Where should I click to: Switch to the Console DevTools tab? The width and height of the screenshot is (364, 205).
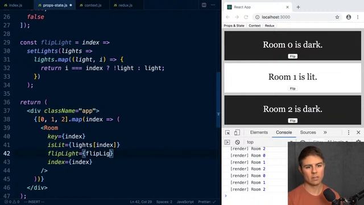point(284,132)
